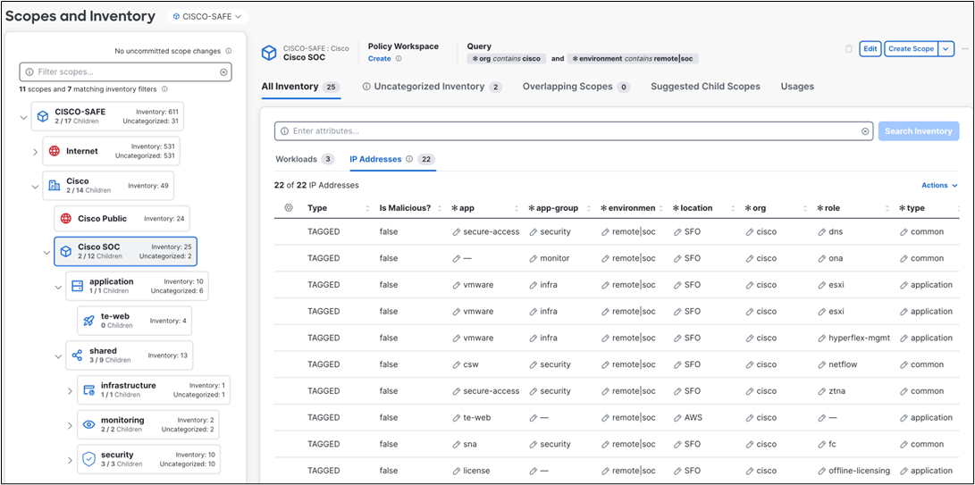Click info icon beside uncommitted scope changes
Image resolution: width=975 pixels, height=485 pixels.
click(x=228, y=51)
